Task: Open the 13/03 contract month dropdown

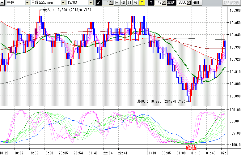Action: pos(91,3)
